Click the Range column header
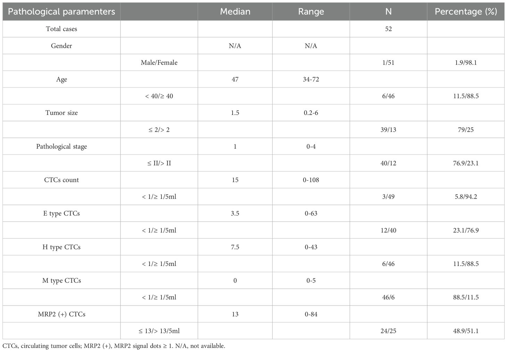Screen dimensions: 507x352 point(311,11)
